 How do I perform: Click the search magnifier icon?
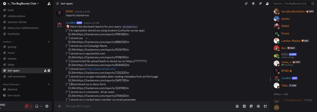point(313,4)
